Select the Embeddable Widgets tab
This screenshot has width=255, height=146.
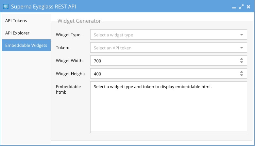point(26,45)
